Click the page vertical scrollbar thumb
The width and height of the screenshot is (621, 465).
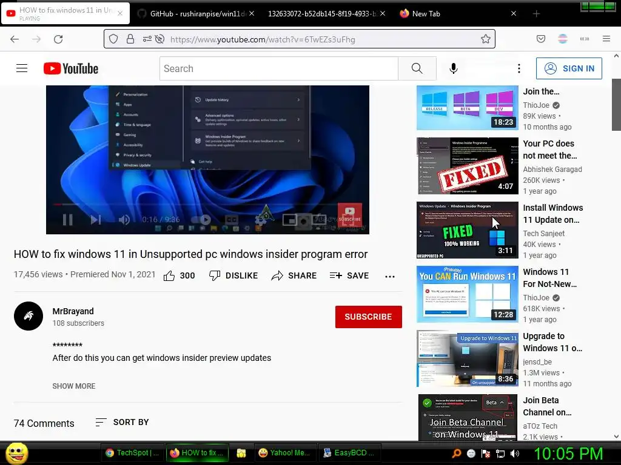point(616,104)
